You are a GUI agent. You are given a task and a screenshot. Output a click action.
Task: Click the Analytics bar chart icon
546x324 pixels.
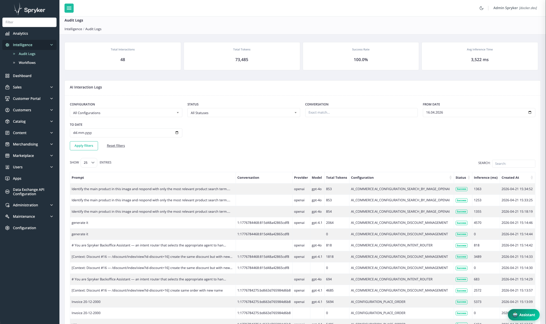pos(7,33)
